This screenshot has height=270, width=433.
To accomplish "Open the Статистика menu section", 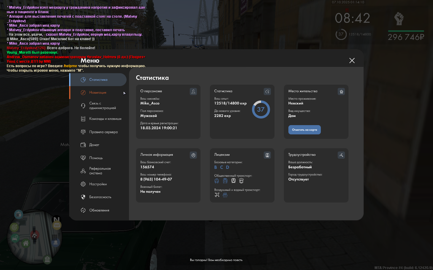I will pyautogui.click(x=98, y=80).
